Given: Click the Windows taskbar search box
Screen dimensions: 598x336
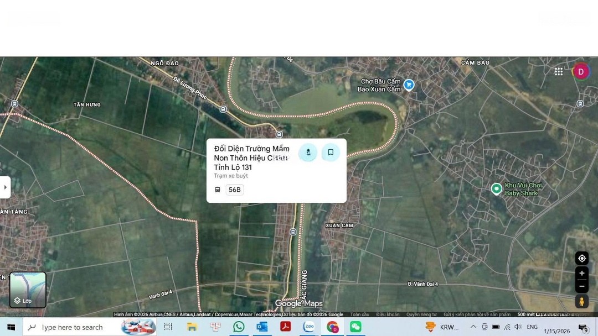Looking at the screenshot, I should coord(89,327).
